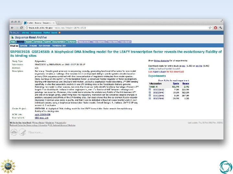Download entire study as sra

183,66
